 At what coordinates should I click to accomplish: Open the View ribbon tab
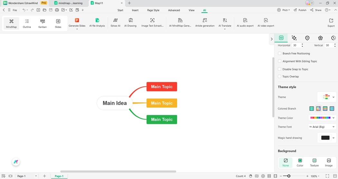[x=192, y=10]
